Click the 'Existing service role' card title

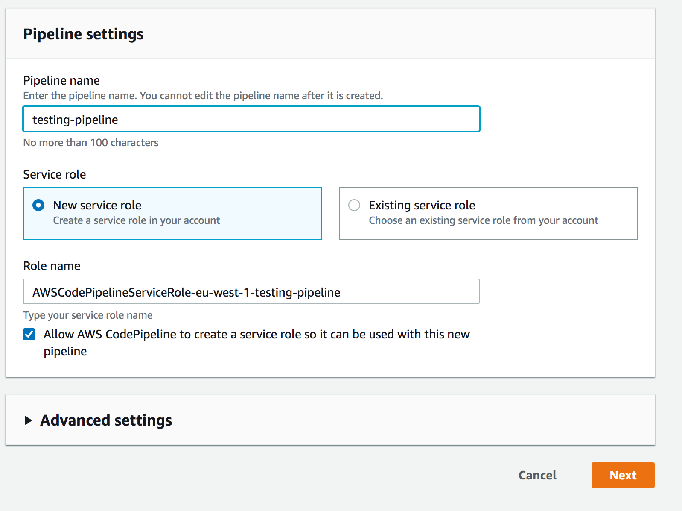[x=422, y=206]
